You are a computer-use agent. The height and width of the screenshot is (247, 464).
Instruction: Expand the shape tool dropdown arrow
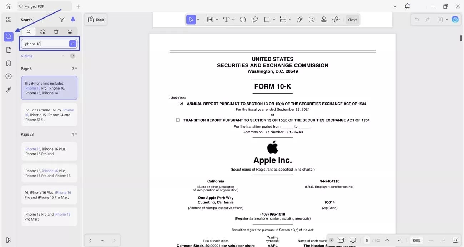pyautogui.click(x=274, y=20)
